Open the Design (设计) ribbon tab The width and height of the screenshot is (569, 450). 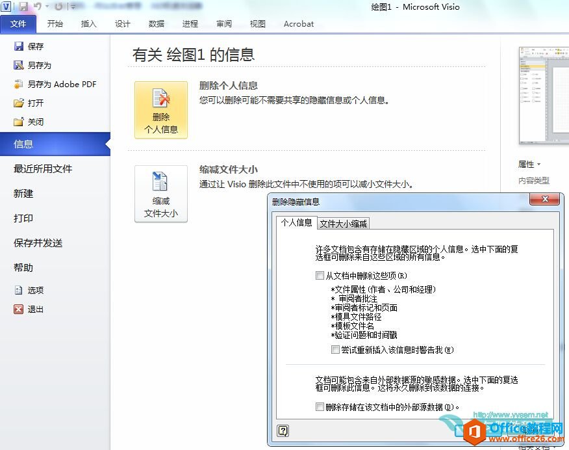coord(122,24)
